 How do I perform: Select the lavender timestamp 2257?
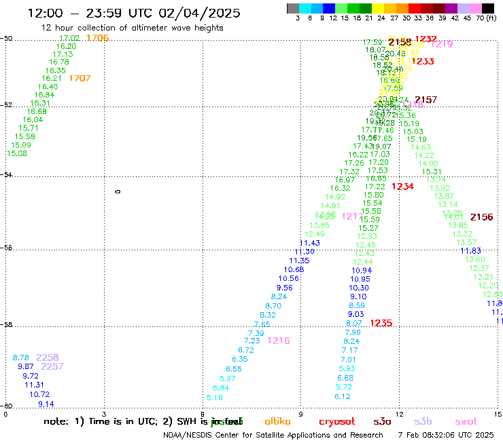(x=52, y=366)
